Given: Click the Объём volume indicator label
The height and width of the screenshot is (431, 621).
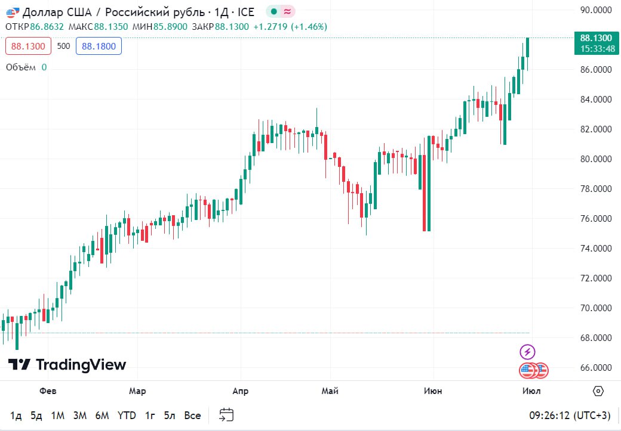Looking at the screenshot, I should point(20,67).
